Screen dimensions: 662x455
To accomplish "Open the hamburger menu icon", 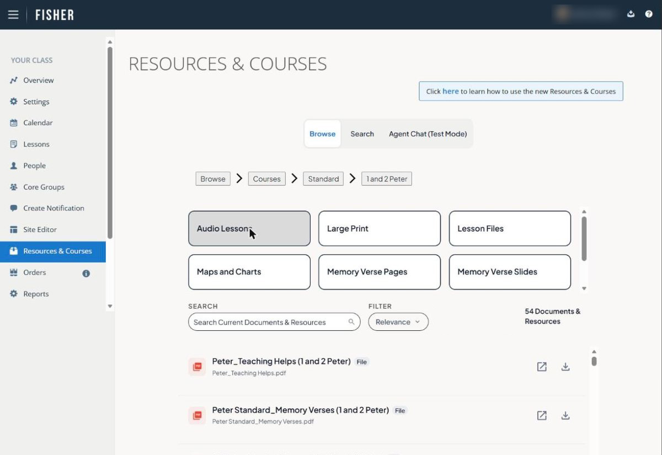I will pos(13,14).
